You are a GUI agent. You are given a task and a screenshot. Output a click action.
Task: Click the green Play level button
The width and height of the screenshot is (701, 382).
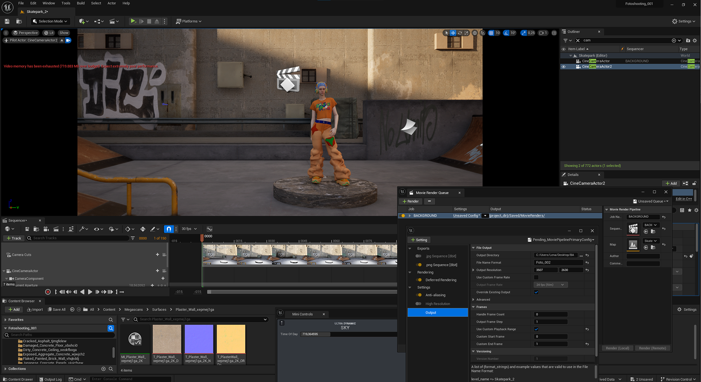(x=133, y=21)
